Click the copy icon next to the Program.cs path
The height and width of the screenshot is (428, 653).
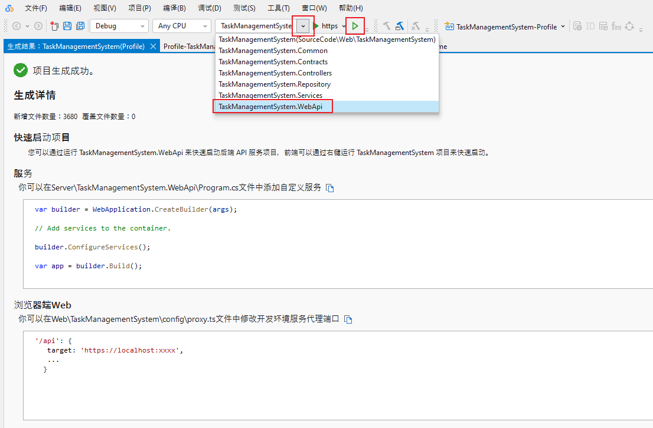[x=330, y=187]
